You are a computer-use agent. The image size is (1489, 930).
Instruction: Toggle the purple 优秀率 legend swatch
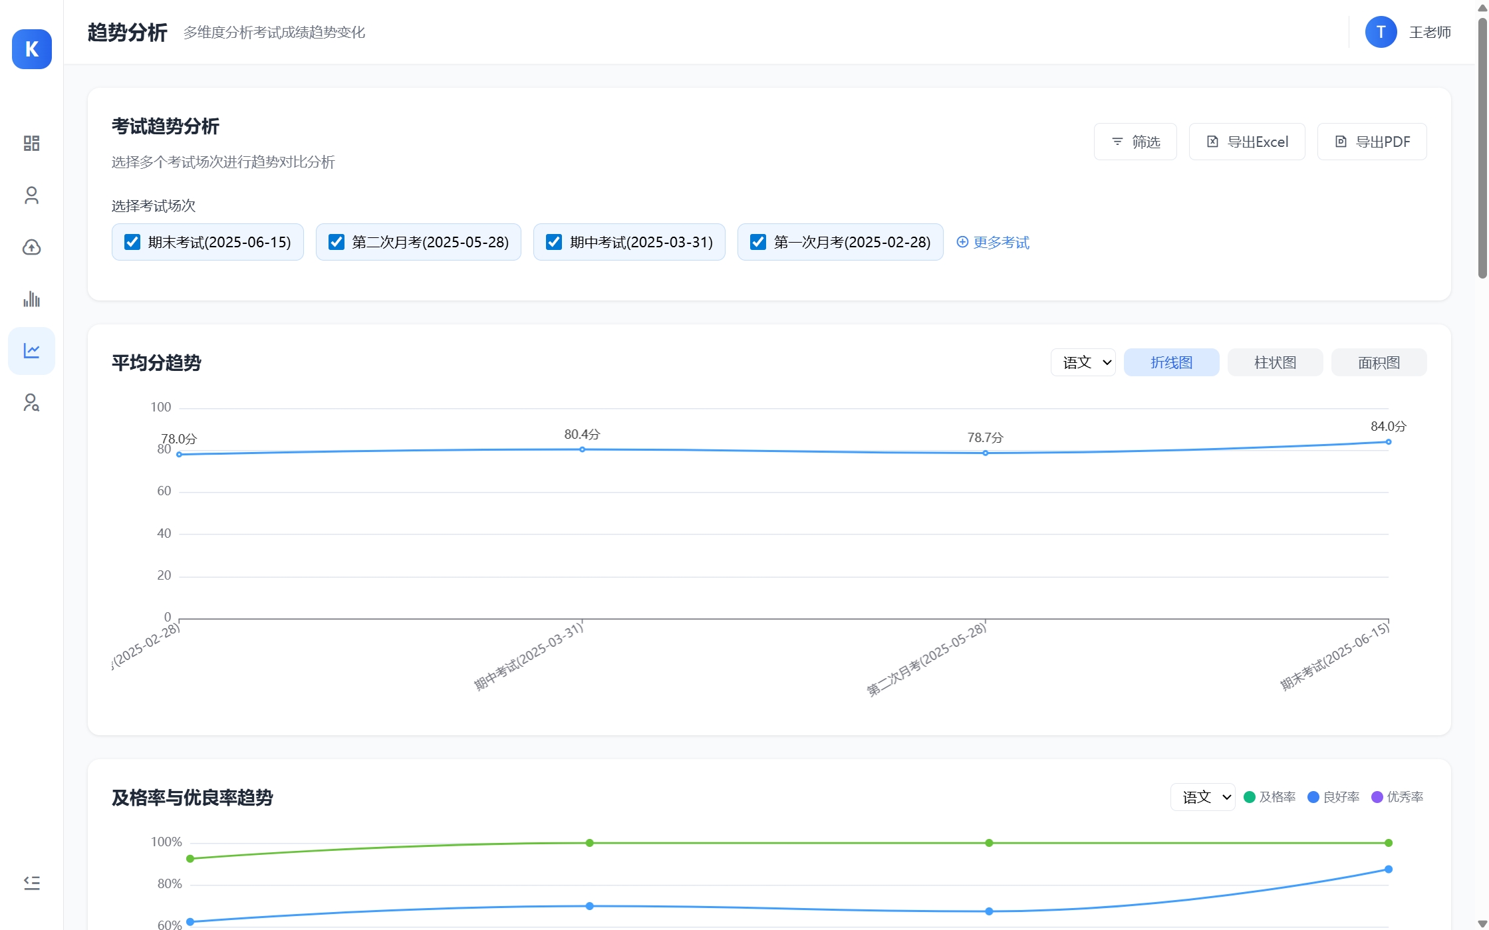tap(1377, 797)
